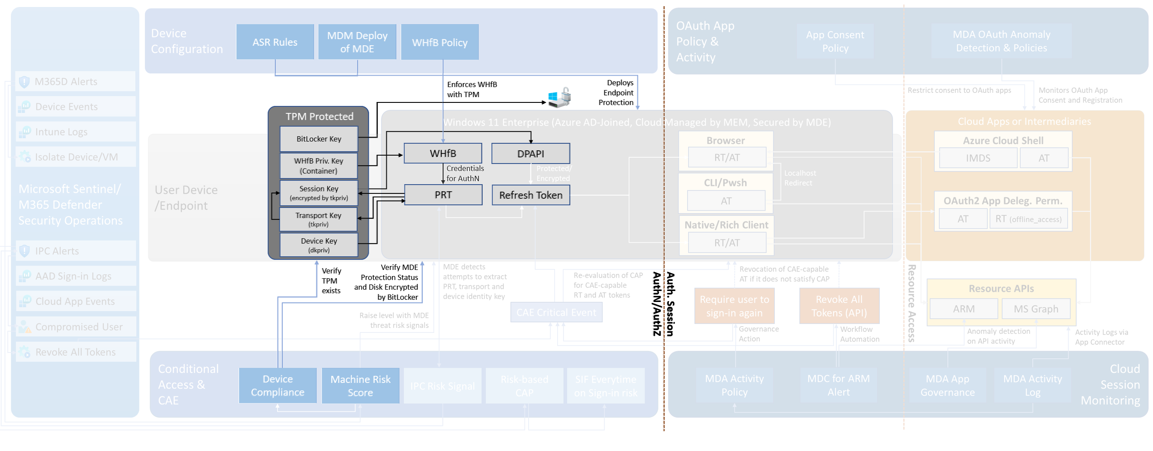Click the Intune Logs icon
The image size is (1153, 451).
pos(24,132)
